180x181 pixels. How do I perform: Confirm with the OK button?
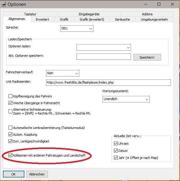[14, 174]
